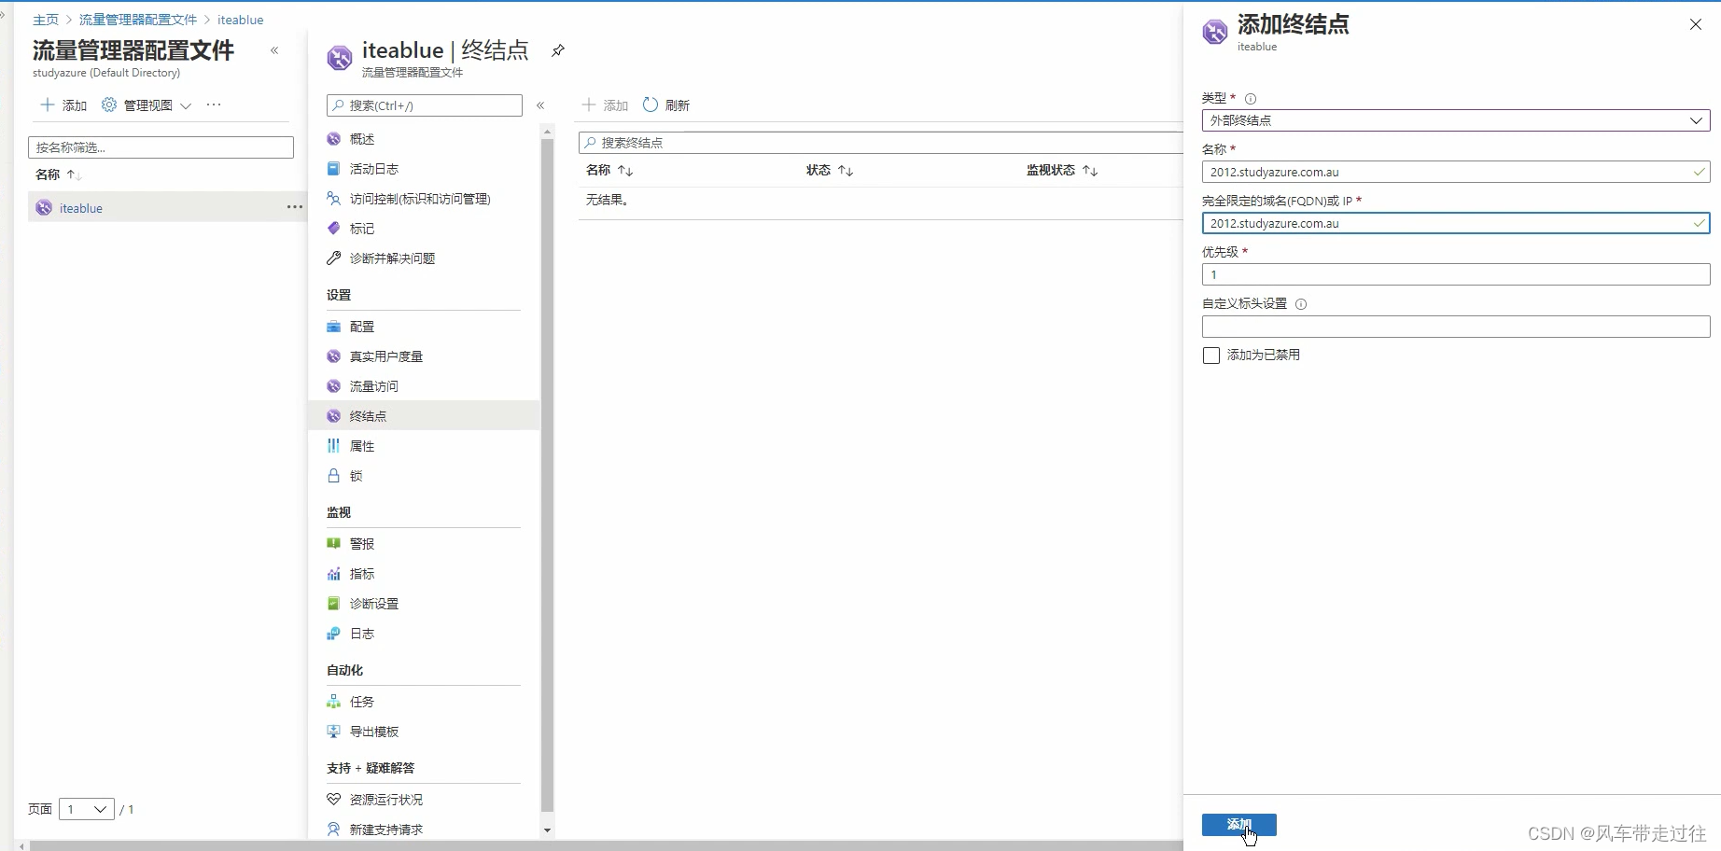Click the resource menu vertical scrollbar
The image size is (1721, 851).
(547, 476)
